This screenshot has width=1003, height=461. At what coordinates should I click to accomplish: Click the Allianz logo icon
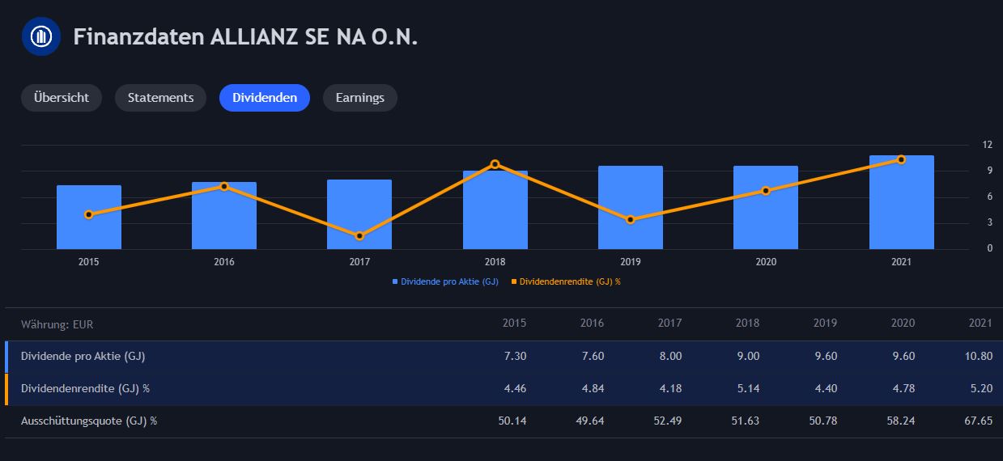(41, 37)
